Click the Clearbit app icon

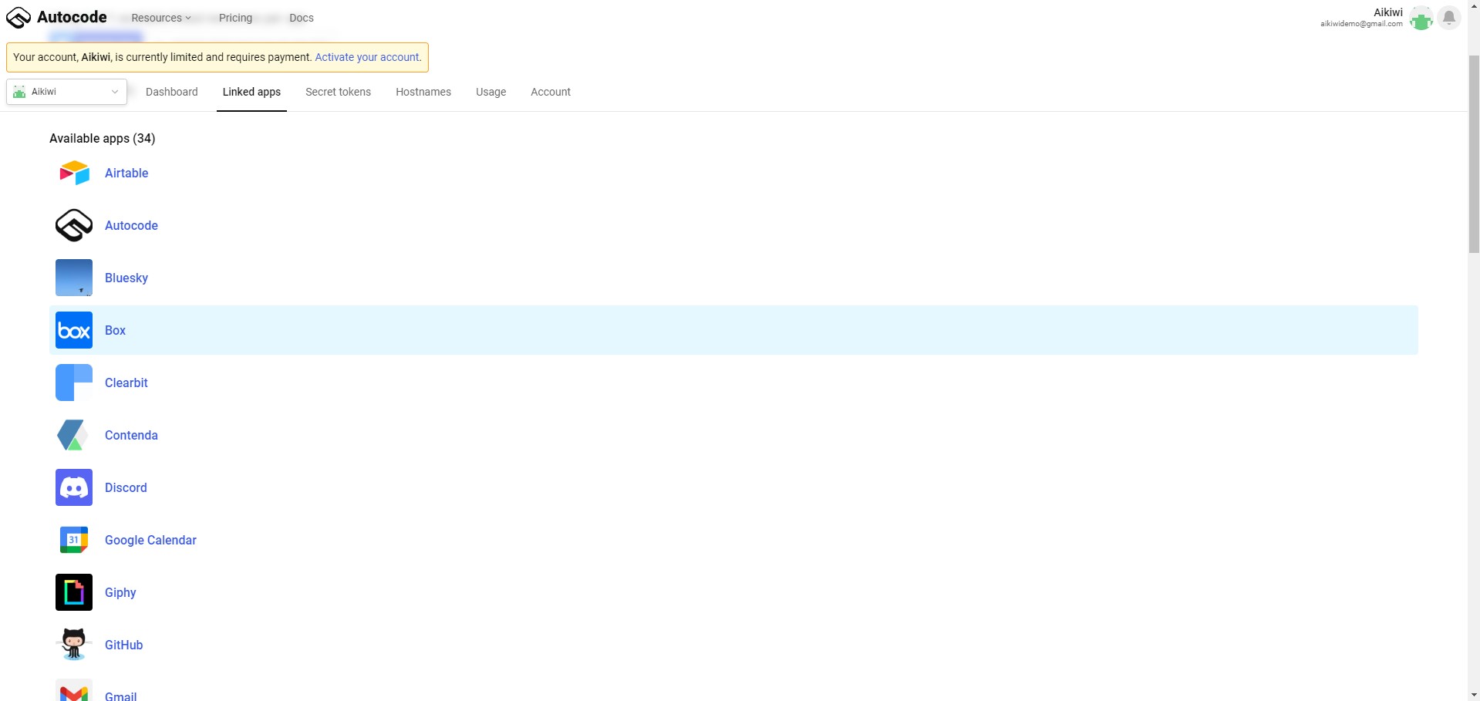(x=74, y=383)
